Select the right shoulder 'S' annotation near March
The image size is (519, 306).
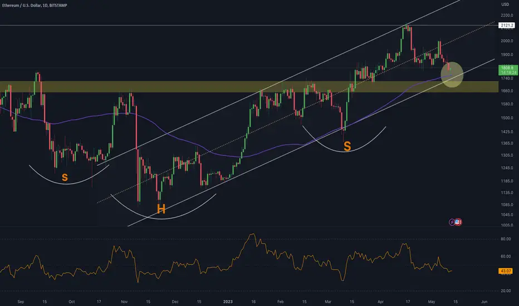click(347, 146)
